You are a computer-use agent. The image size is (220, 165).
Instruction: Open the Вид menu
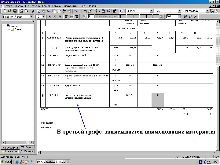click(x=27, y=6)
